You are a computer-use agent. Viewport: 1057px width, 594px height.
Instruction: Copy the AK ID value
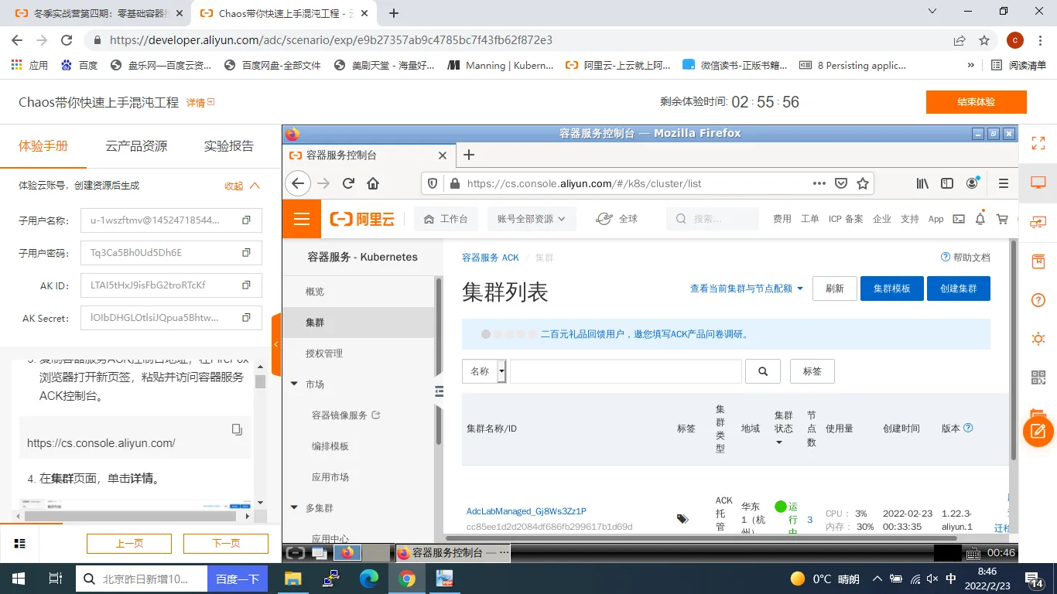click(x=246, y=285)
